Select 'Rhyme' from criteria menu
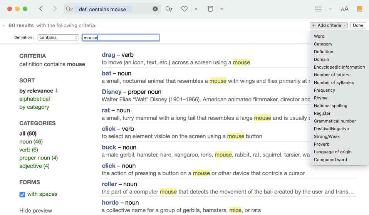 coord(320,98)
